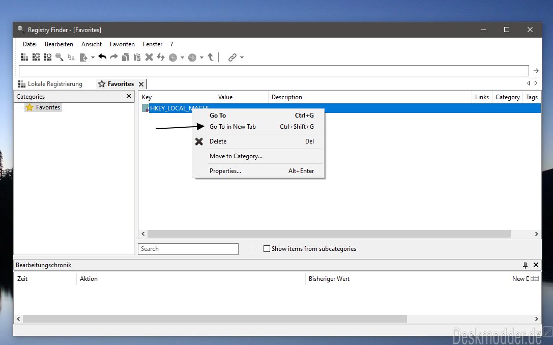Click the address bar go arrow
553x345 pixels.
pyautogui.click(x=536, y=71)
